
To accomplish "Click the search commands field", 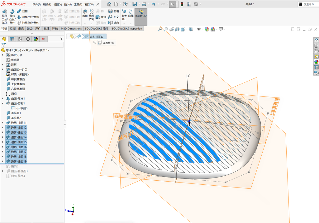I will pos(308,4).
